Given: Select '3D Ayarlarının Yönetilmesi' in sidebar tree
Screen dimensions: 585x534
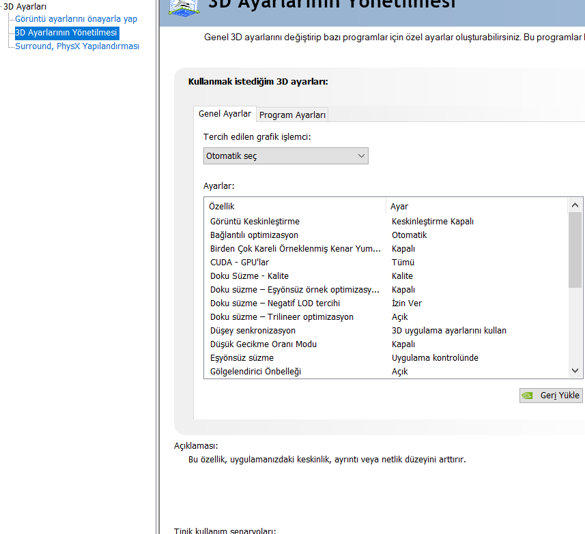Looking at the screenshot, I should click(66, 33).
